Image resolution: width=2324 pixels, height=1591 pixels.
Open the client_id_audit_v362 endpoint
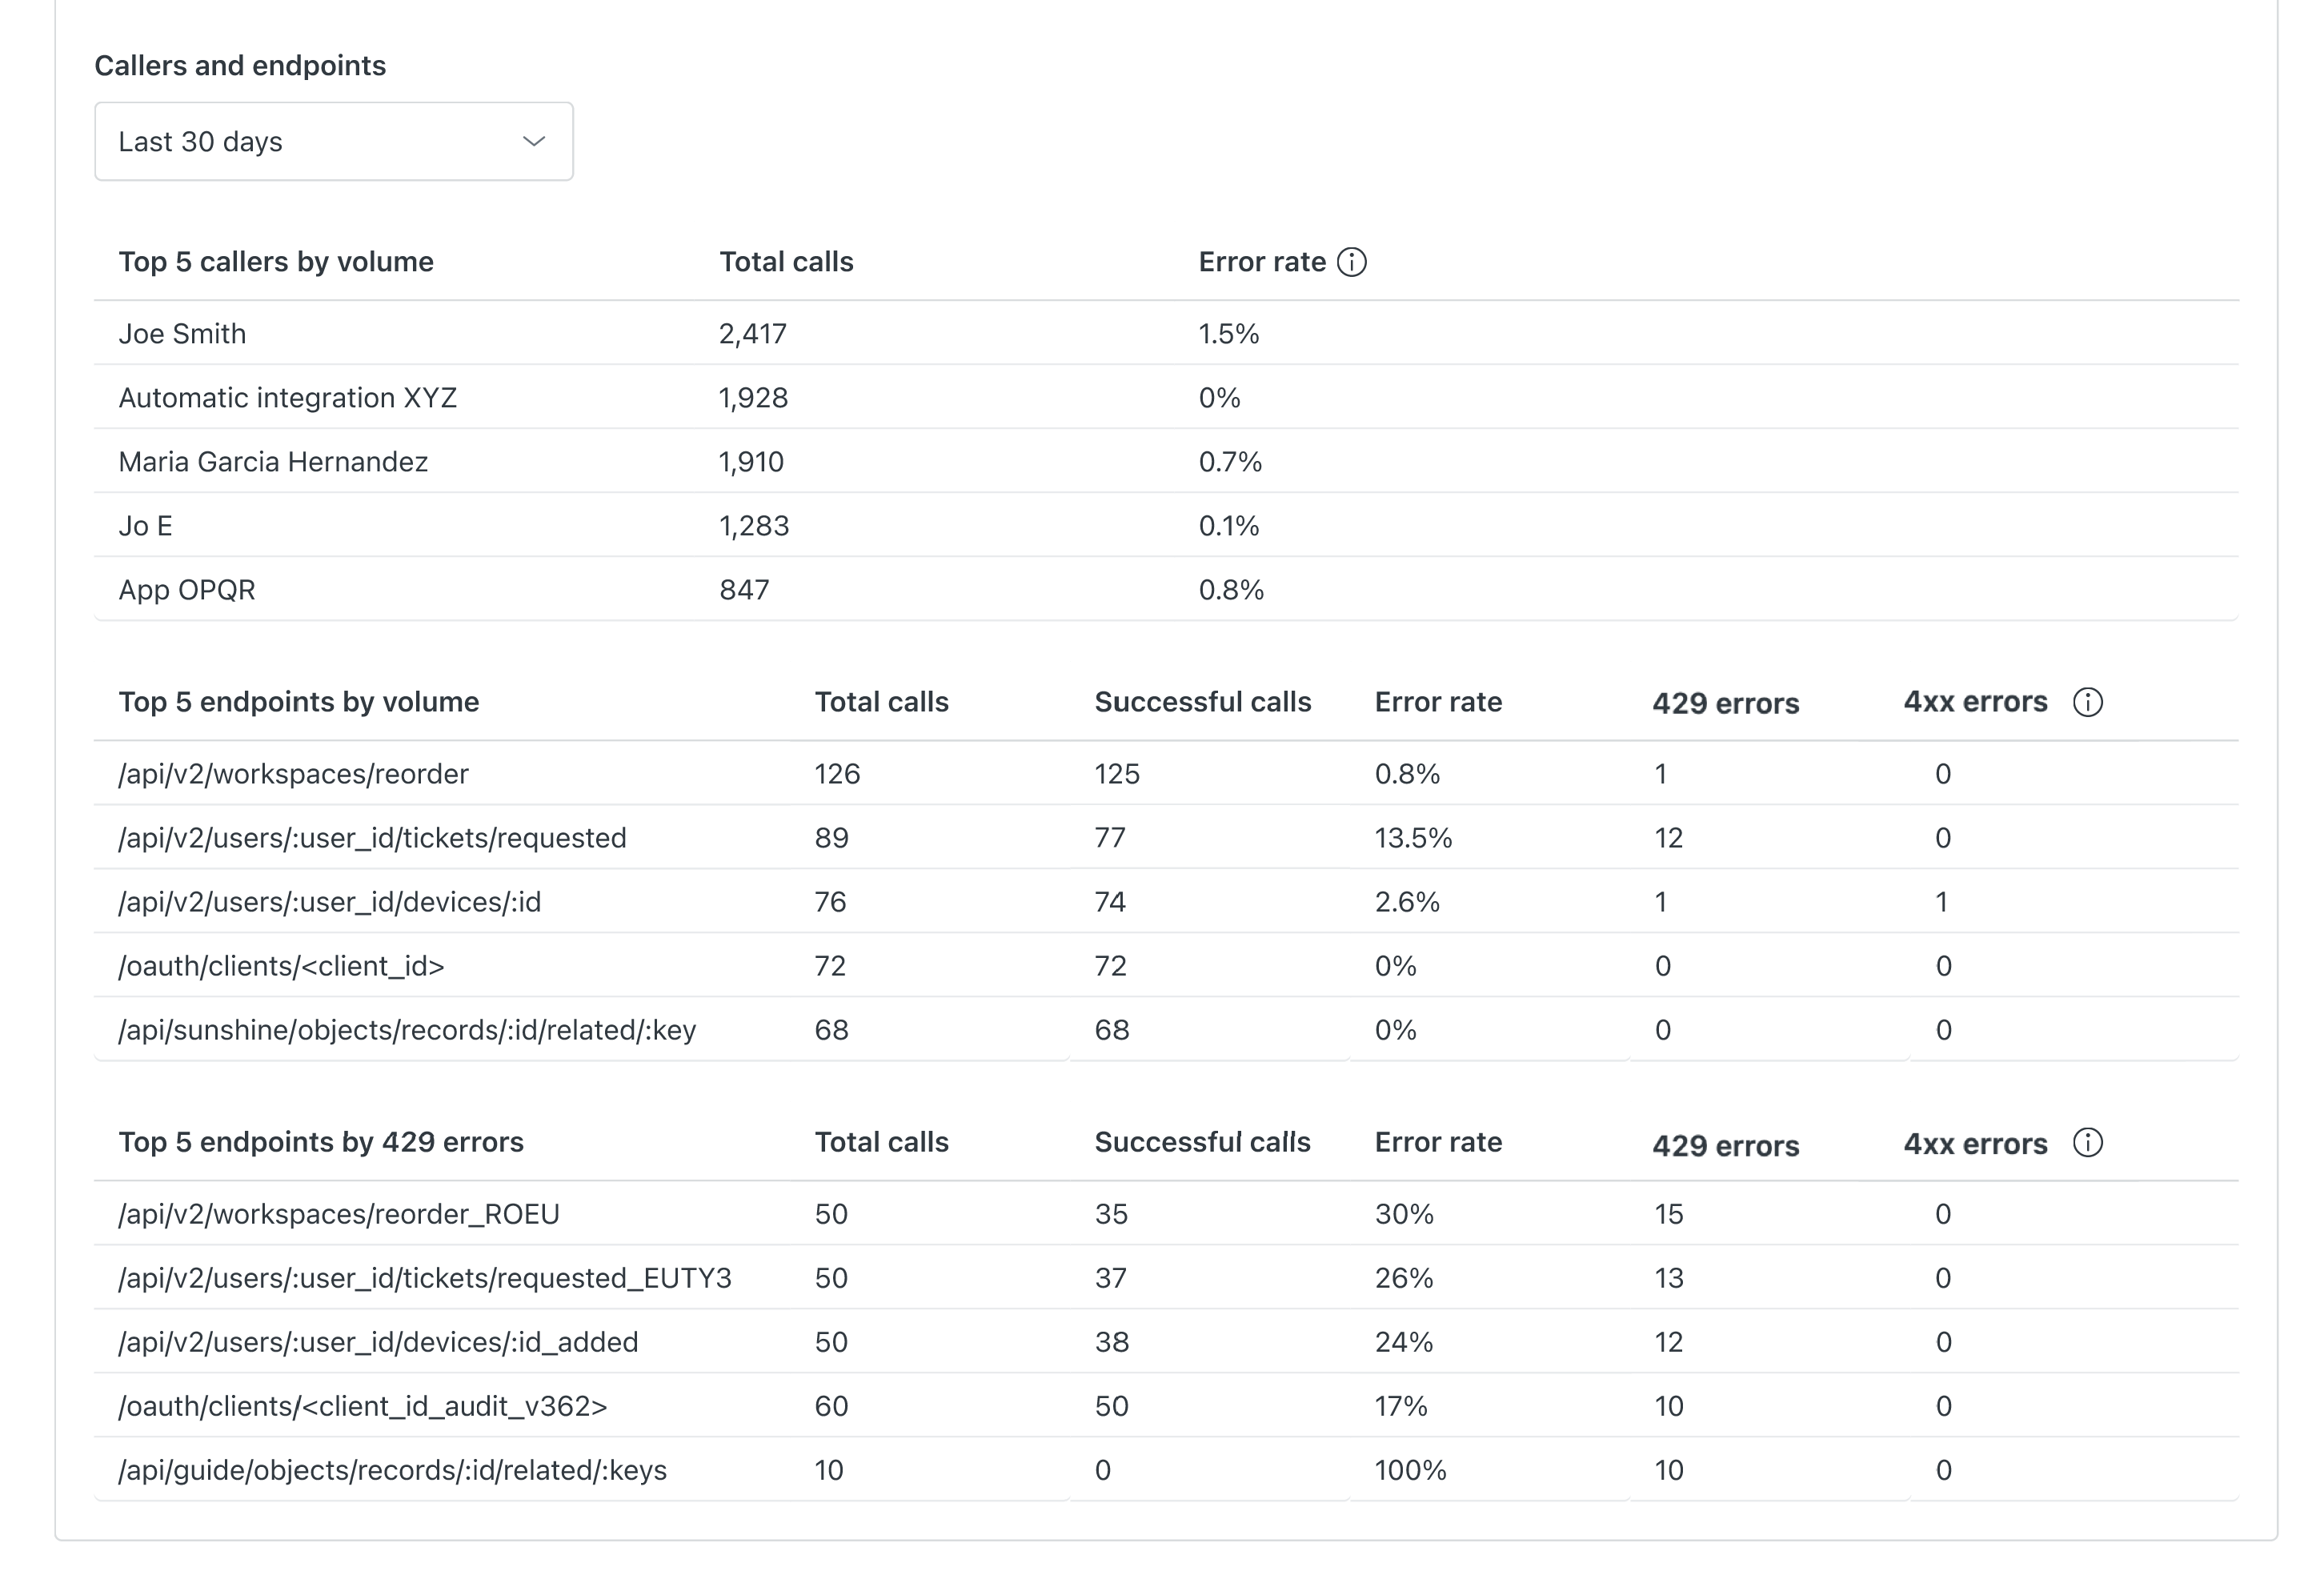click(363, 1406)
